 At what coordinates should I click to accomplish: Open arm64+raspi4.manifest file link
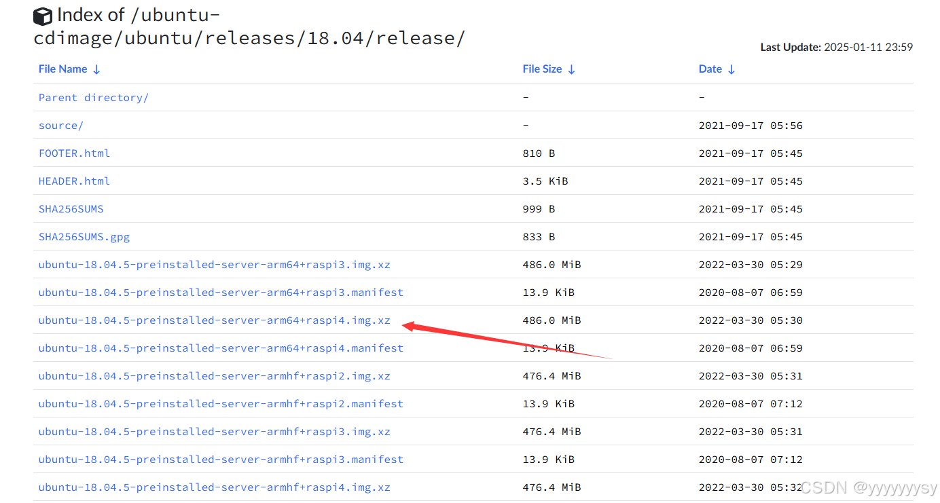[x=221, y=348]
